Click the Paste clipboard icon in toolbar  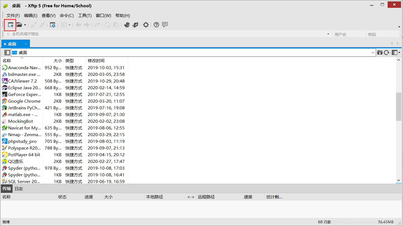coord(116,25)
